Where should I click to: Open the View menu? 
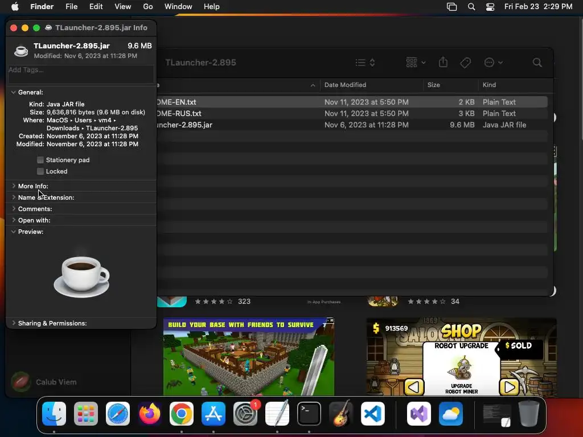click(123, 7)
